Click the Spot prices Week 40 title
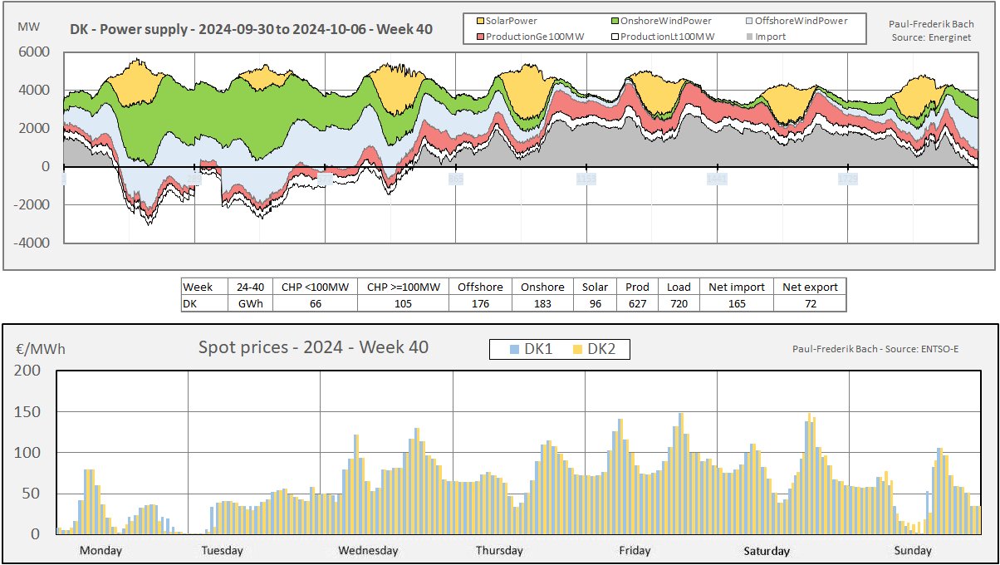1000x565 pixels. (313, 347)
